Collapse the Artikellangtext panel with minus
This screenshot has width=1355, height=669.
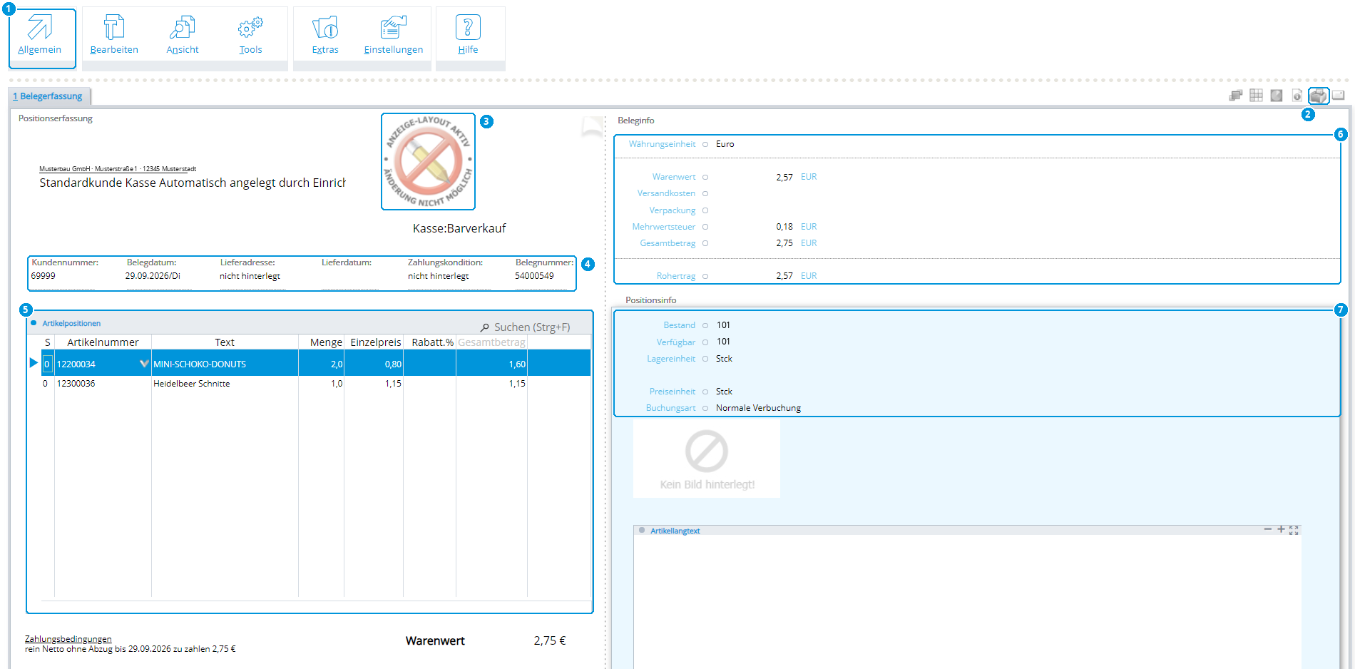[1267, 529]
